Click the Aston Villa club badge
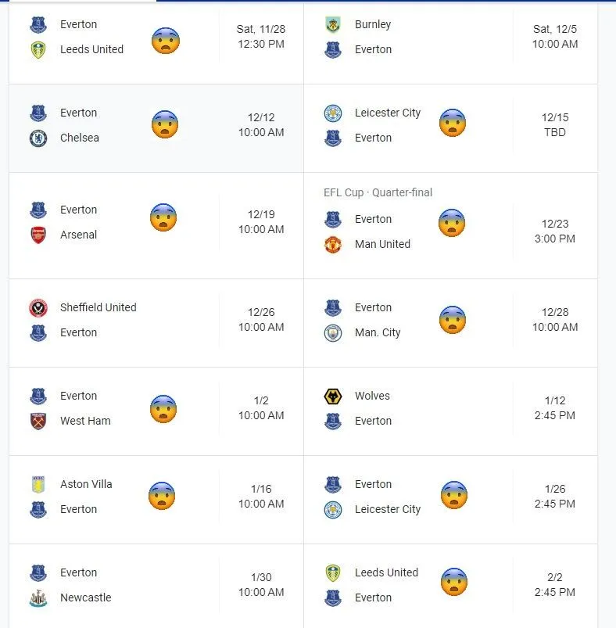Viewport: 616px width, 628px height. (x=38, y=484)
